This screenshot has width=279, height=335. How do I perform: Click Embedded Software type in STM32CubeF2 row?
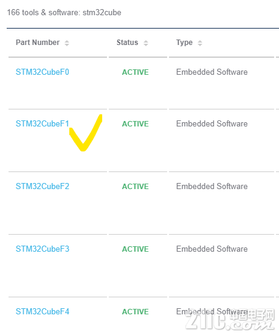[x=212, y=186]
